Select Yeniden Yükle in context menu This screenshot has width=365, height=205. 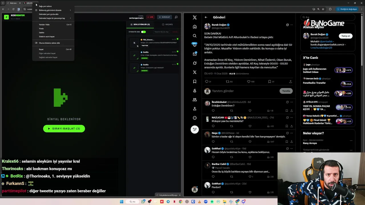pyautogui.click(x=53, y=24)
